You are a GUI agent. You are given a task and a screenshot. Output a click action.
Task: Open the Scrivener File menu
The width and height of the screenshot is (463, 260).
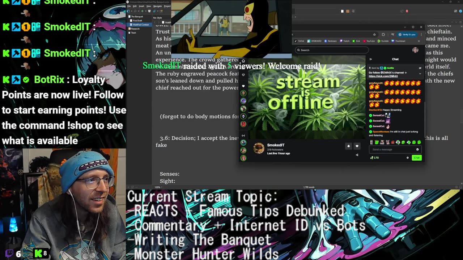tap(128, 6)
